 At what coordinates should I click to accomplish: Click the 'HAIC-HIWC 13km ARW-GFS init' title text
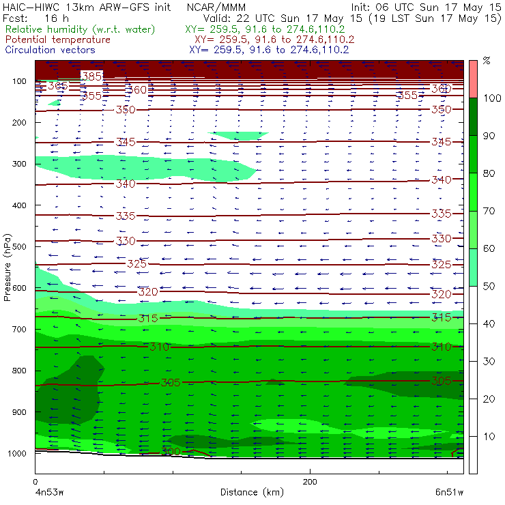[87, 7]
